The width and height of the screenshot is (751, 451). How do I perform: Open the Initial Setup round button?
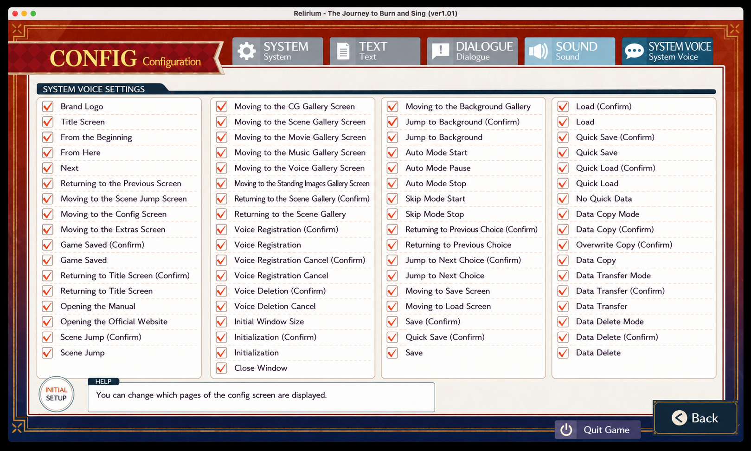56,394
